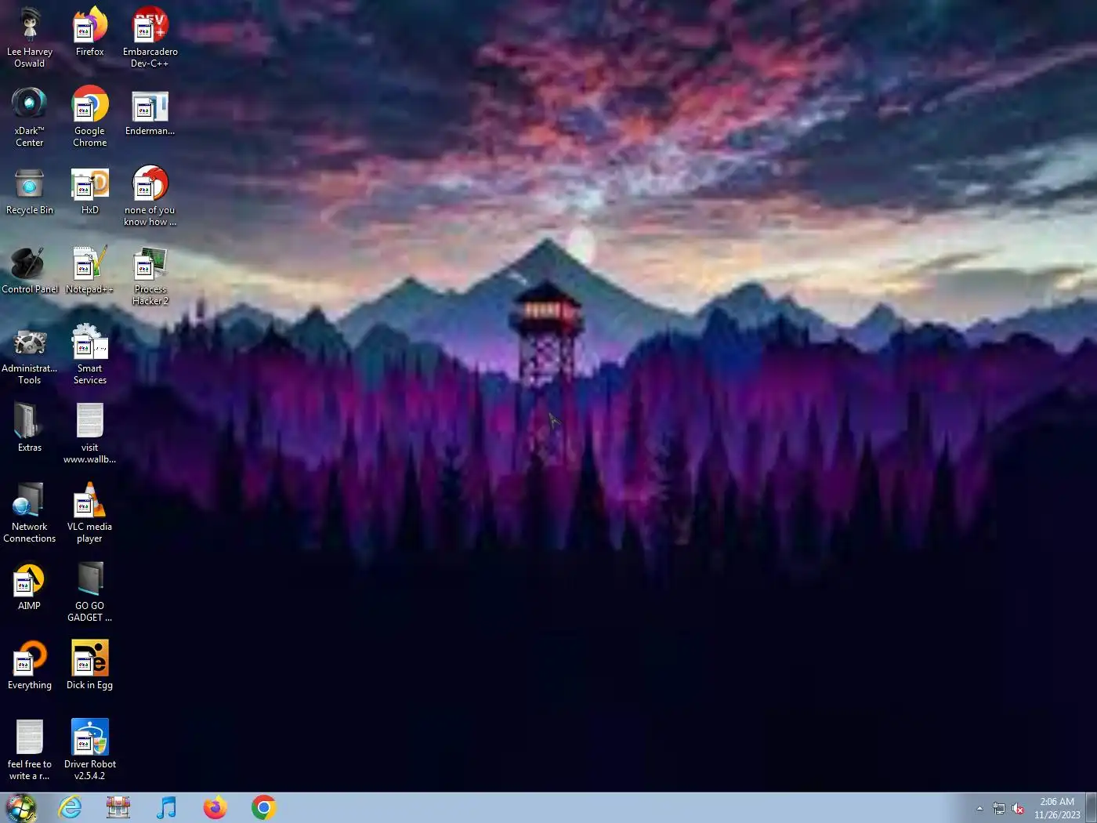1097x823 pixels.
Task: Select the Dick in Egg shortcut
Action: click(x=90, y=665)
